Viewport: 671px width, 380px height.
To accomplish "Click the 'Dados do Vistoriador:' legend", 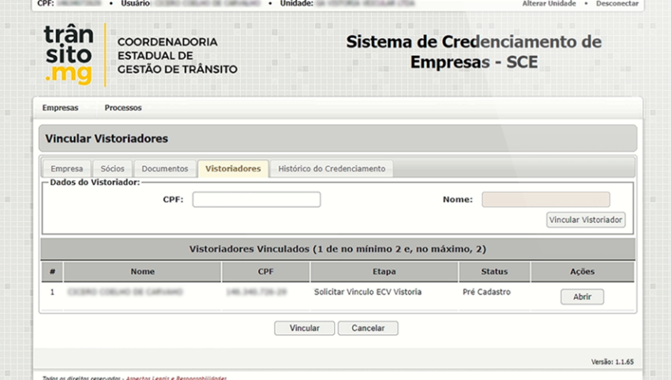I will point(95,182).
